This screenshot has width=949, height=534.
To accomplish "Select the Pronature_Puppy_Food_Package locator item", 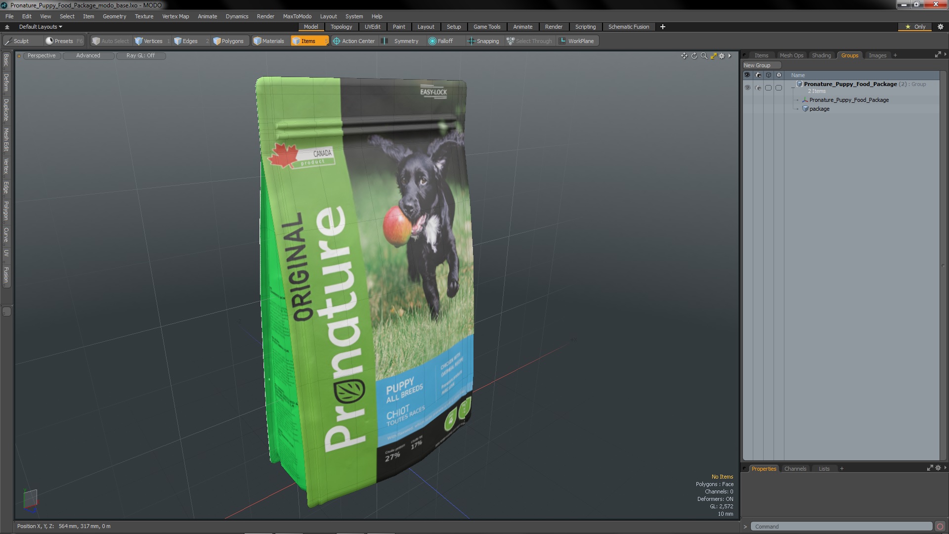I will tap(848, 100).
